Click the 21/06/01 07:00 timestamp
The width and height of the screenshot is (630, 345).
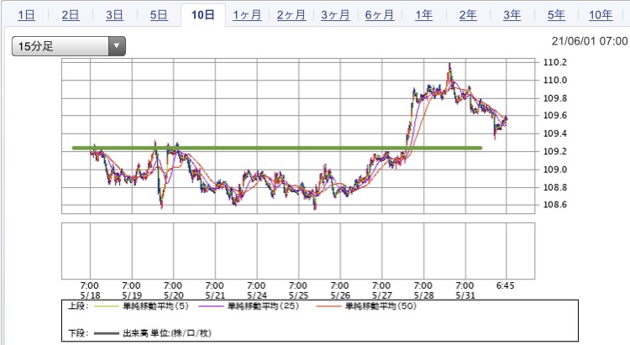point(590,41)
